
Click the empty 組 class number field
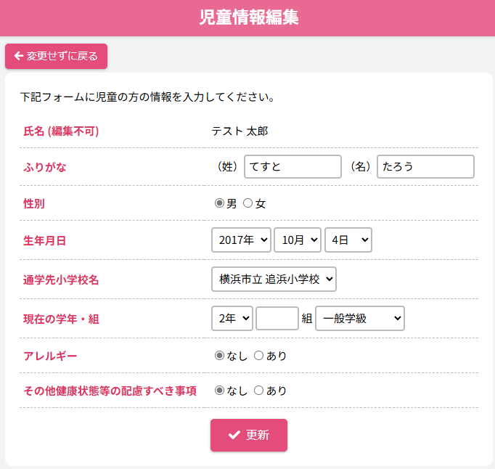click(x=277, y=318)
